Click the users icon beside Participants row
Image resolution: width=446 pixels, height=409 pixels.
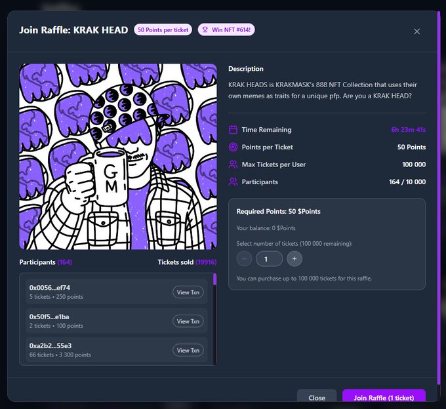pyautogui.click(x=233, y=182)
